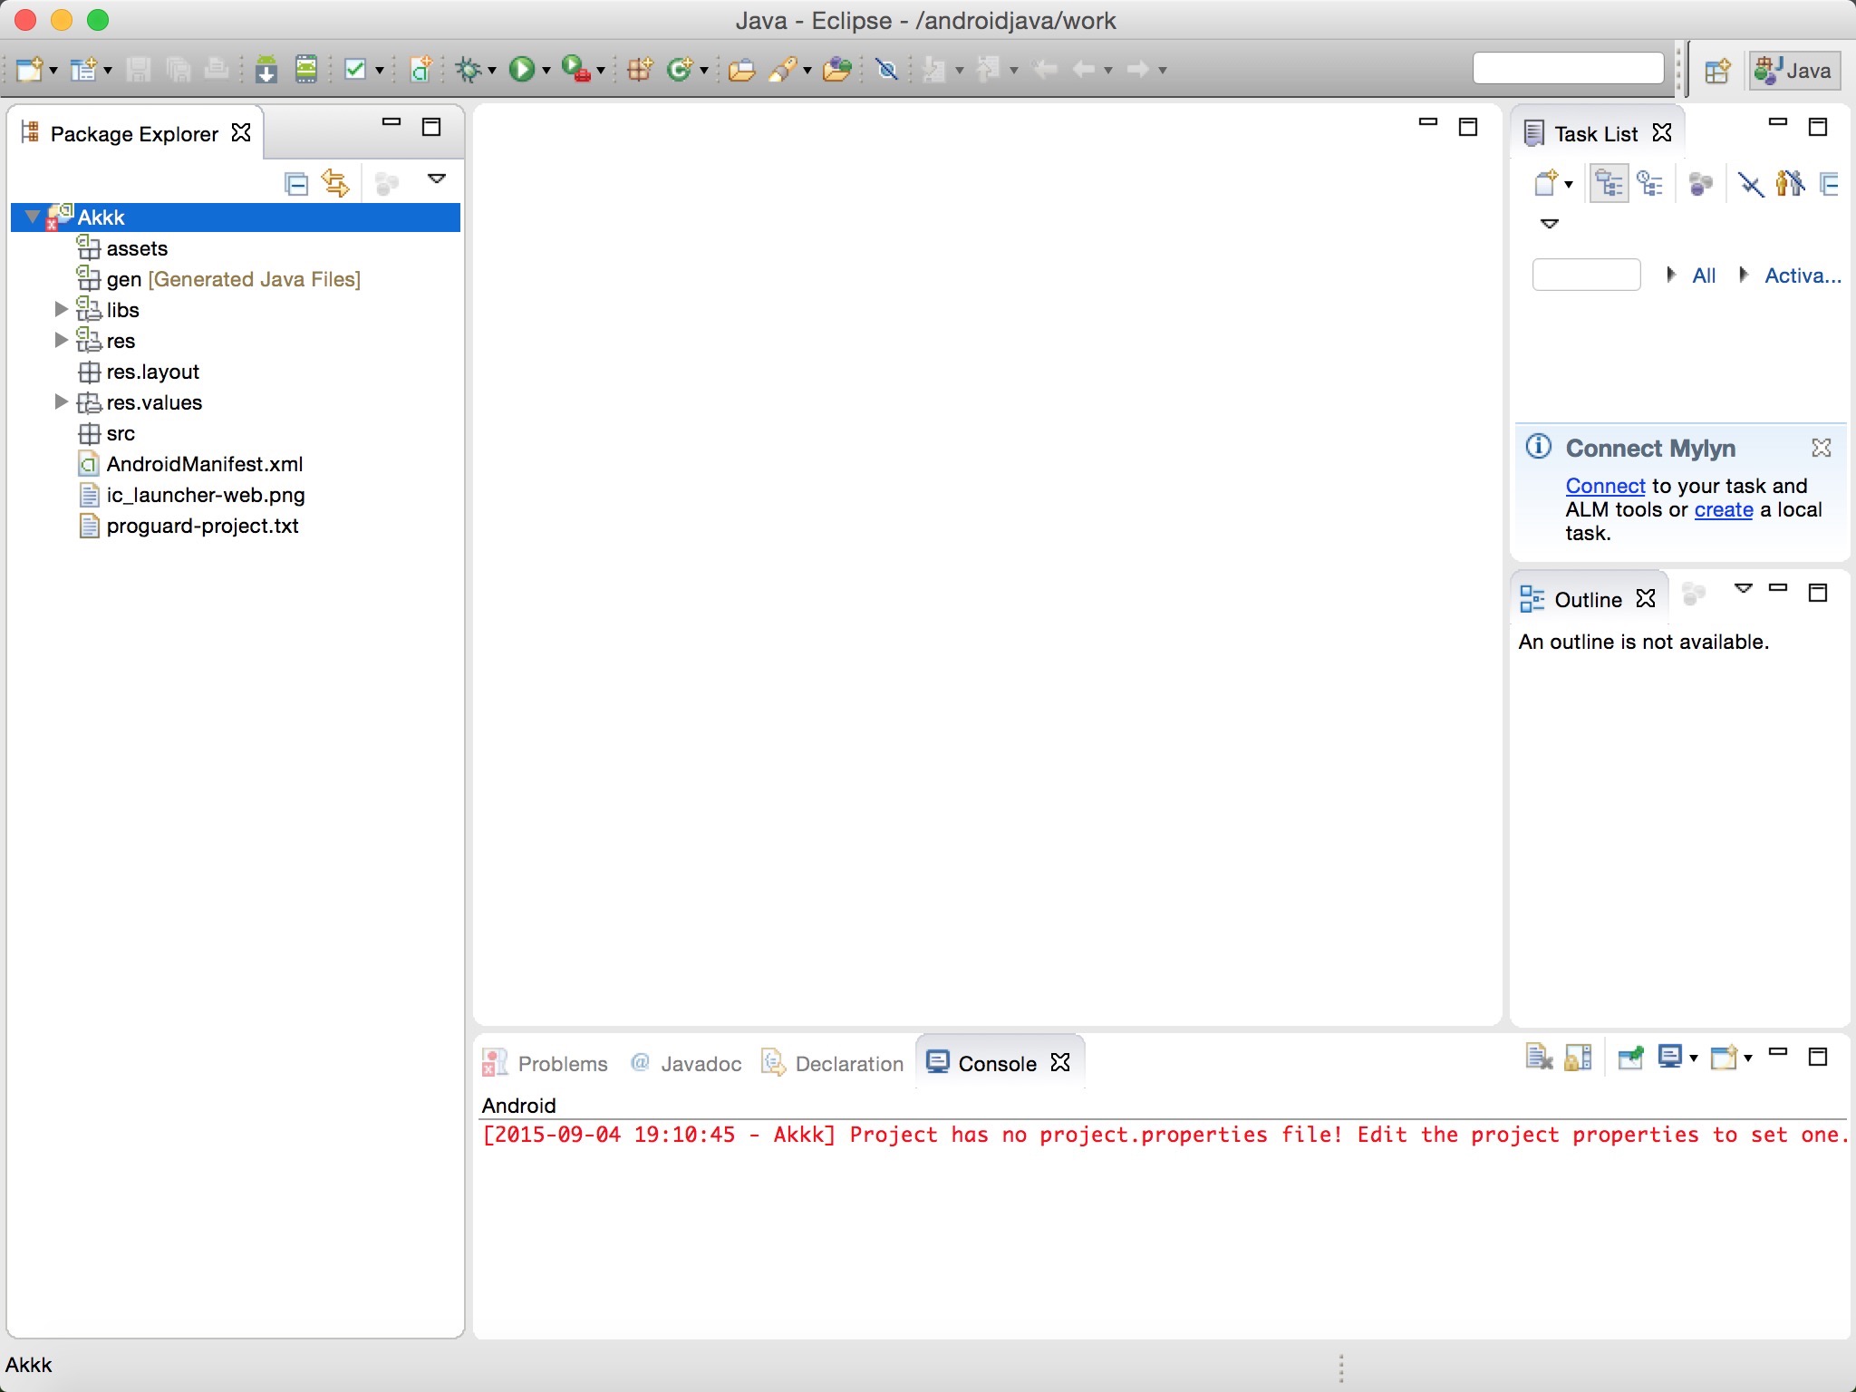Click the Android Lint check icon
The image size is (1856, 1392).
(355, 69)
